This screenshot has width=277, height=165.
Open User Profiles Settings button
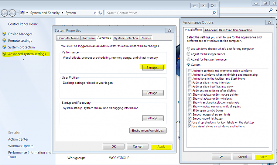[153, 93]
